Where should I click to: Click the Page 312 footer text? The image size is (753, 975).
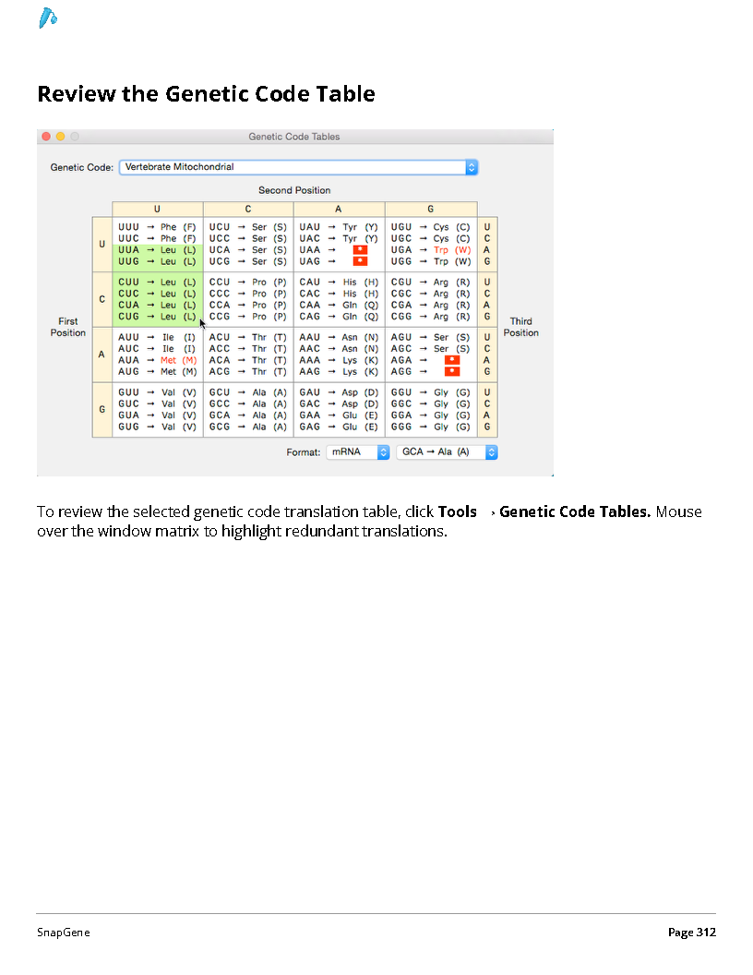[692, 933]
